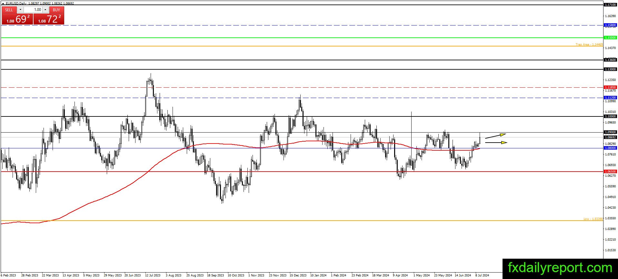Click the 8 Jul 2024 date marker
Viewport: 618px width, 279px height.
coord(482,275)
